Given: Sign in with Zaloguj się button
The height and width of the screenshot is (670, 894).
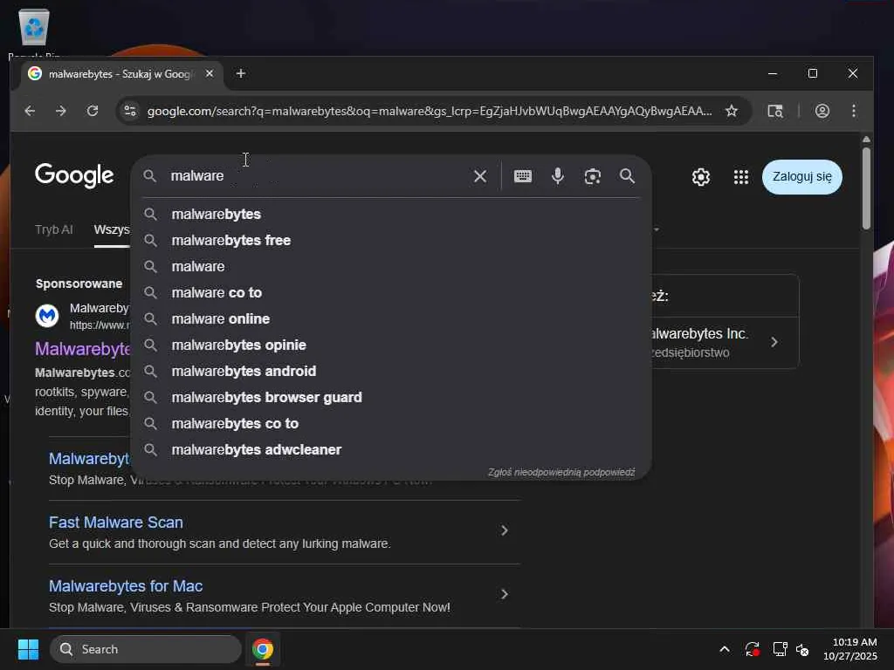Looking at the screenshot, I should pos(801,177).
